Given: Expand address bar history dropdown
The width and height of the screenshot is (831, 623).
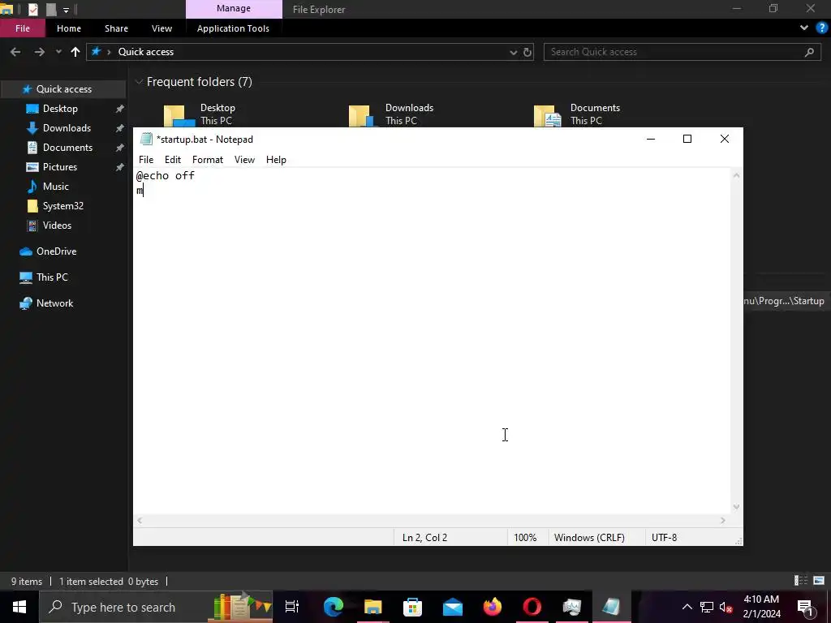Looking at the screenshot, I should coord(513,53).
